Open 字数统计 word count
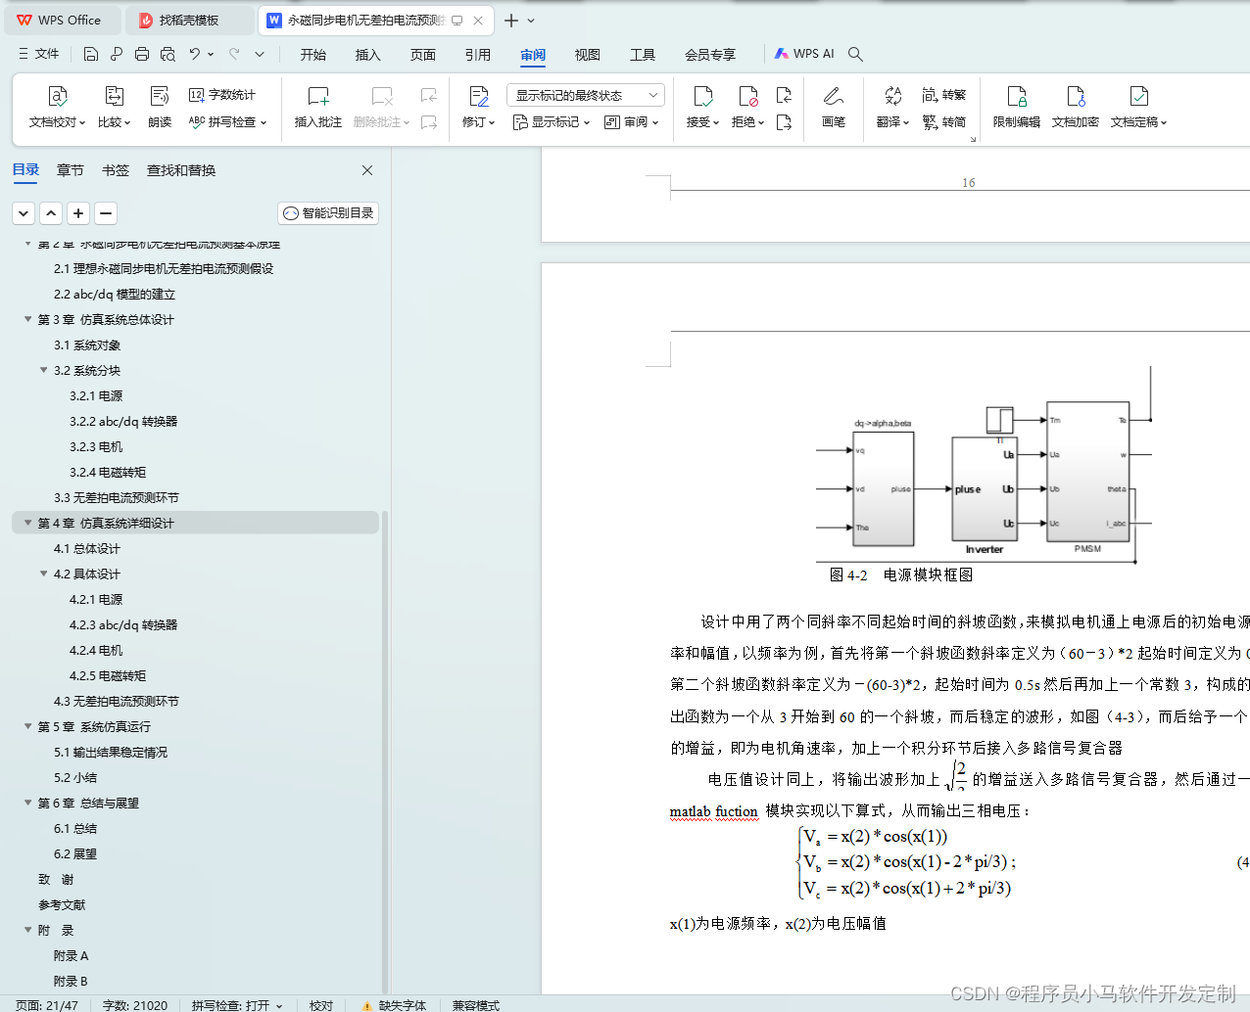1250x1012 pixels. point(221,95)
